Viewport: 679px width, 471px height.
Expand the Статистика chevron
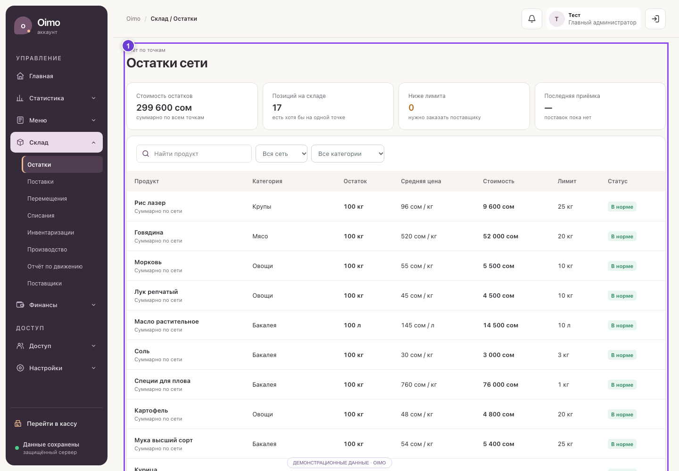[93, 98]
